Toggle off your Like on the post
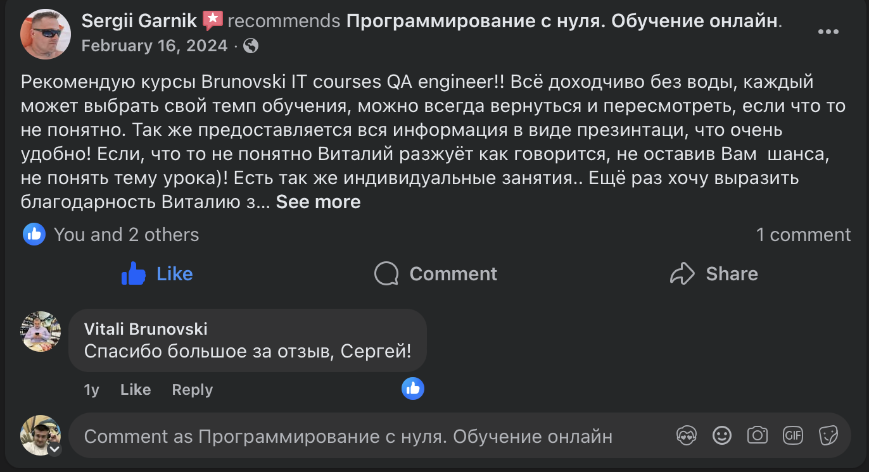The image size is (869, 472). click(x=156, y=273)
